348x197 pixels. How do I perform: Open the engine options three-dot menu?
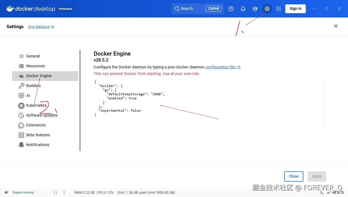point(64,193)
